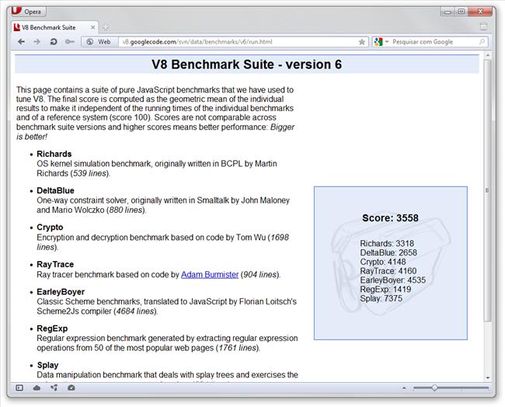Focus the address bar URL field

(x=239, y=42)
